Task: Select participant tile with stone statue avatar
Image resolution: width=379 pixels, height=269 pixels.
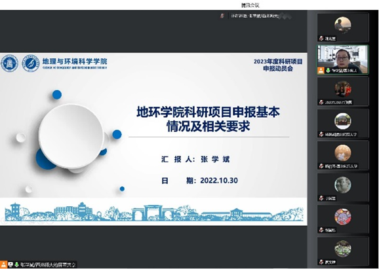Action: [343, 187]
